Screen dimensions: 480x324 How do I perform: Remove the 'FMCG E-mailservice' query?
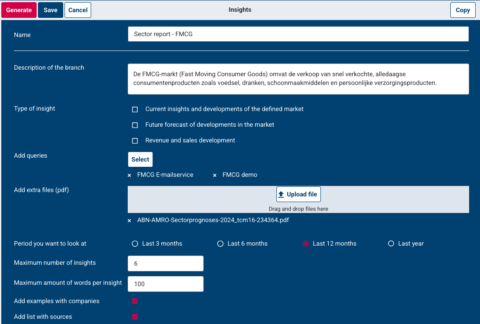(129, 175)
